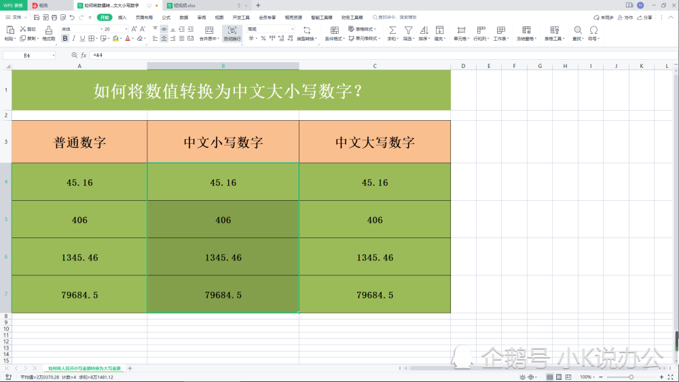
Task: Click the Find (查找) magnifier icon
Action: [x=578, y=31]
